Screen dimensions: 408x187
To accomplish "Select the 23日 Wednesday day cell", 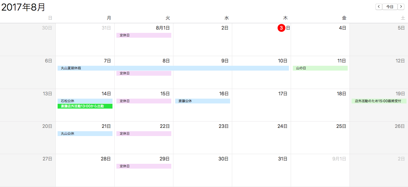I will tap(203, 138).
